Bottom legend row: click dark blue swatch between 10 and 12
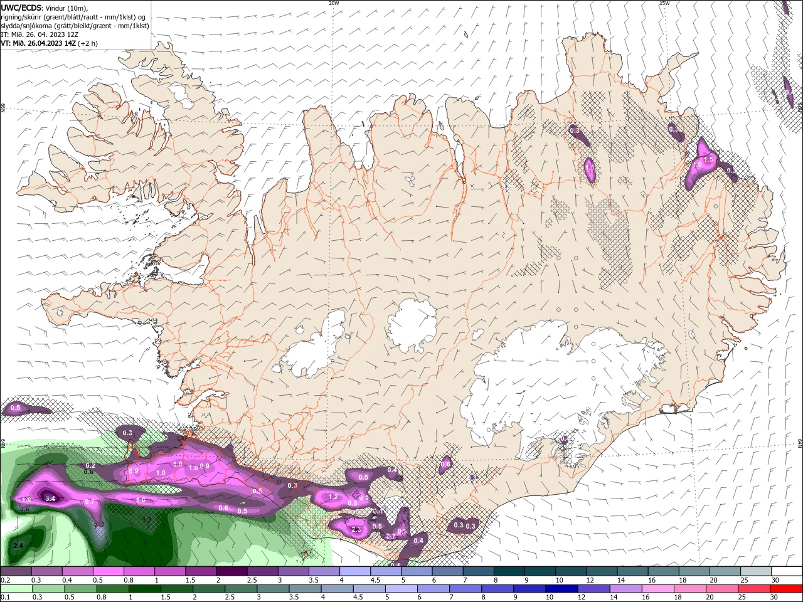Screen dimensions: 803x602 click(x=560, y=589)
